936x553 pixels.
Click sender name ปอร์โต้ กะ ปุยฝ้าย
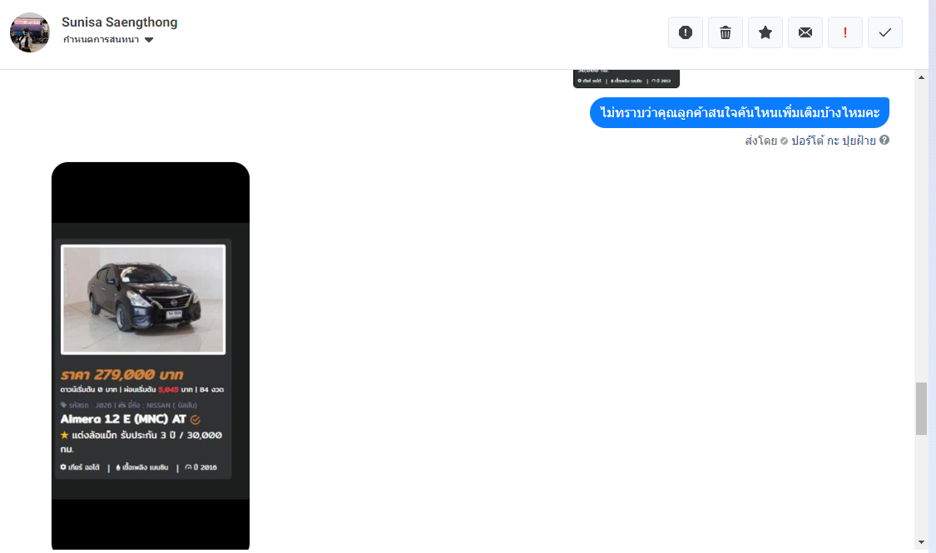(x=834, y=141)
